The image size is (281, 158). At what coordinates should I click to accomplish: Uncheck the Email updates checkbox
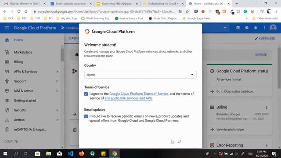[86, 116]
